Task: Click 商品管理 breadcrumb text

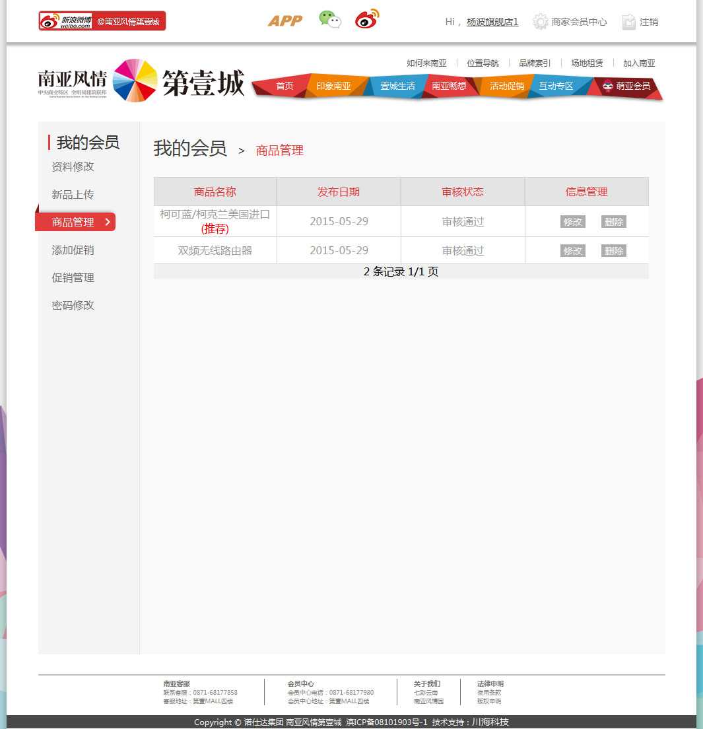Action: pyautogui.click(x=280, y=150)
